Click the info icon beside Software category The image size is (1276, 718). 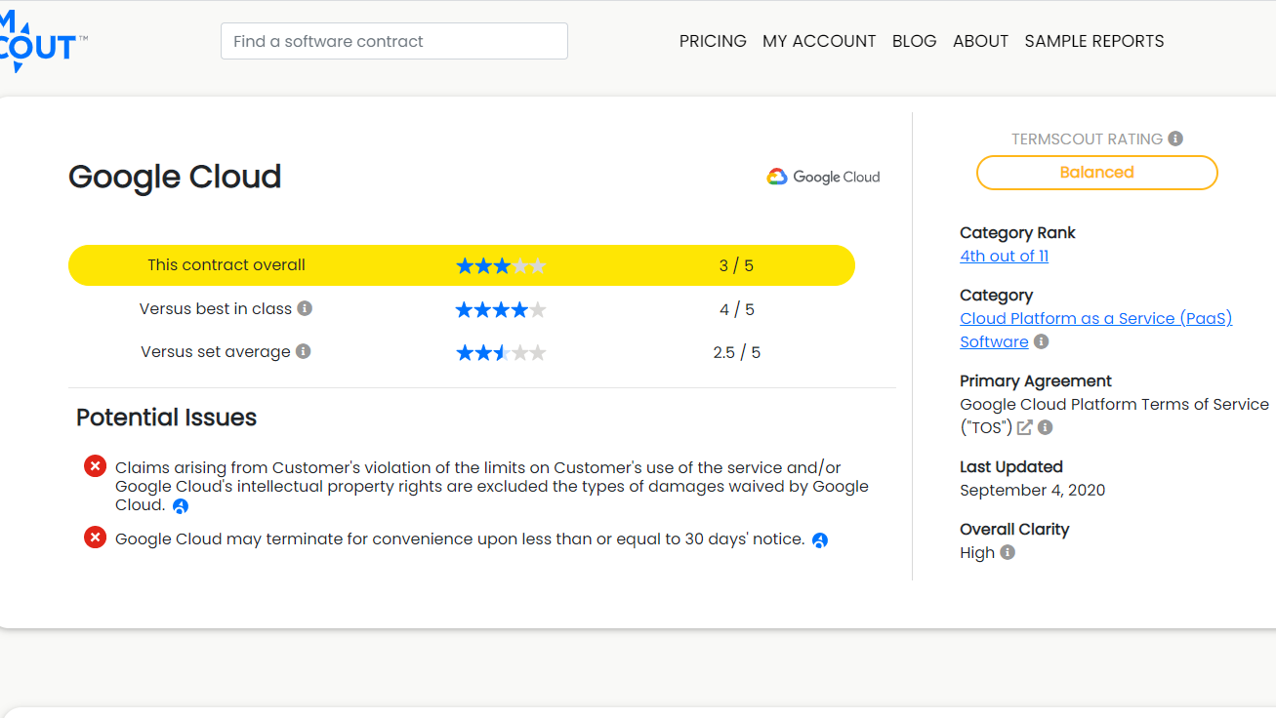click(1042, 341)
